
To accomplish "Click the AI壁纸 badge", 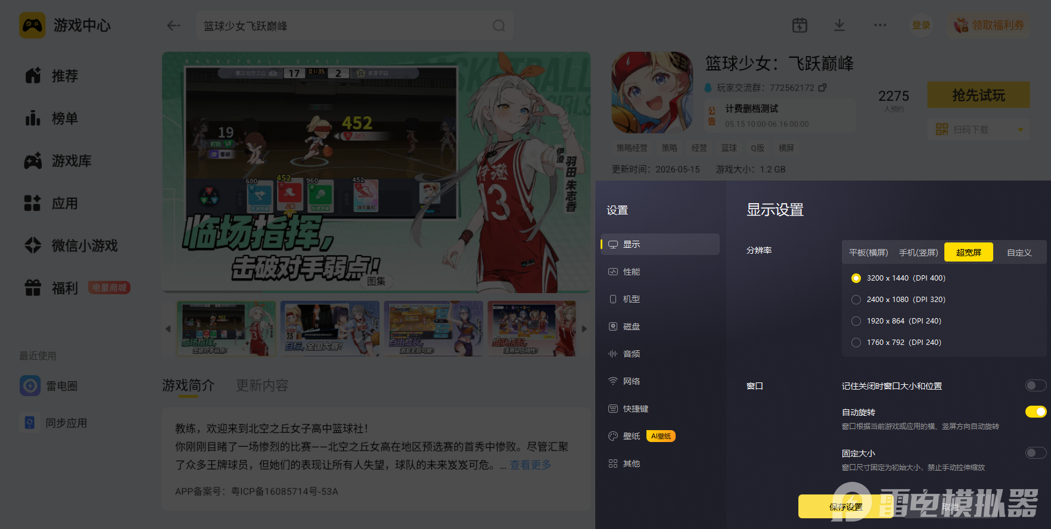I will point(661,436).
